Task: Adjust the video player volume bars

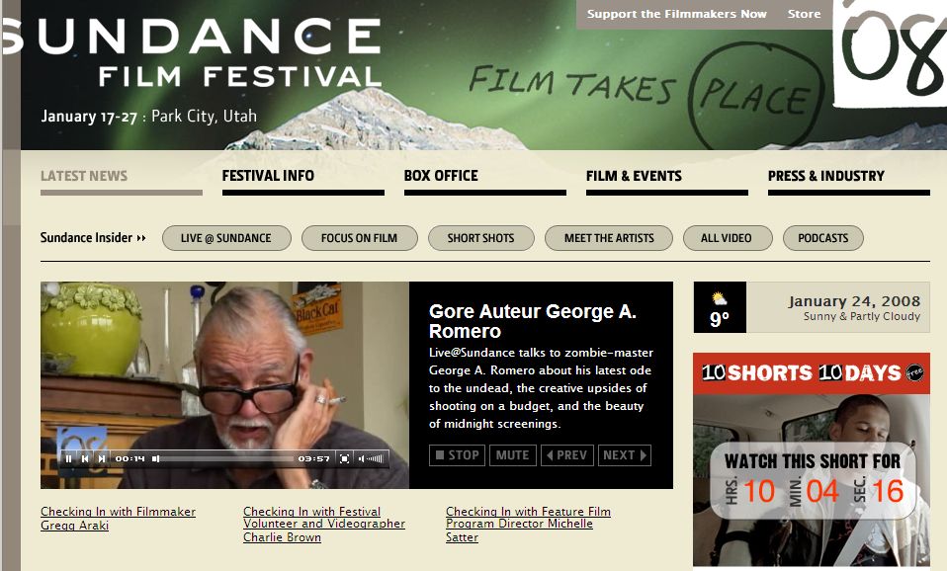Action: click(x=372, y=458)
